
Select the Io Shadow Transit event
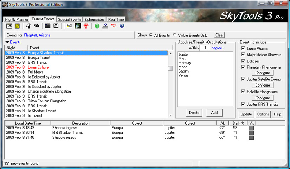click(x=86, y=111)
